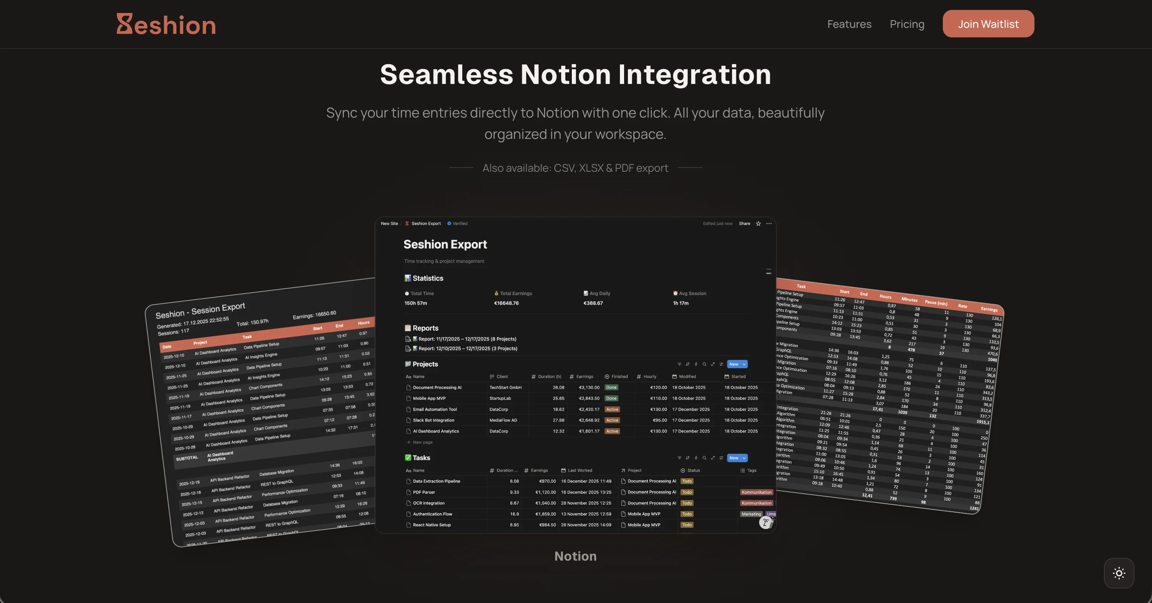
Task: Click the search icon in Projects toolbar
Action: tap(704, 364)
